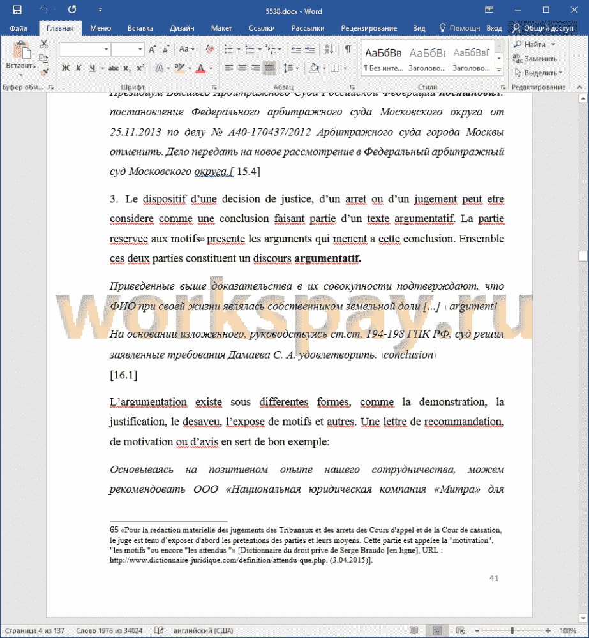Click the zoom slider handle
Screen dimensions: 589x638
512,630
